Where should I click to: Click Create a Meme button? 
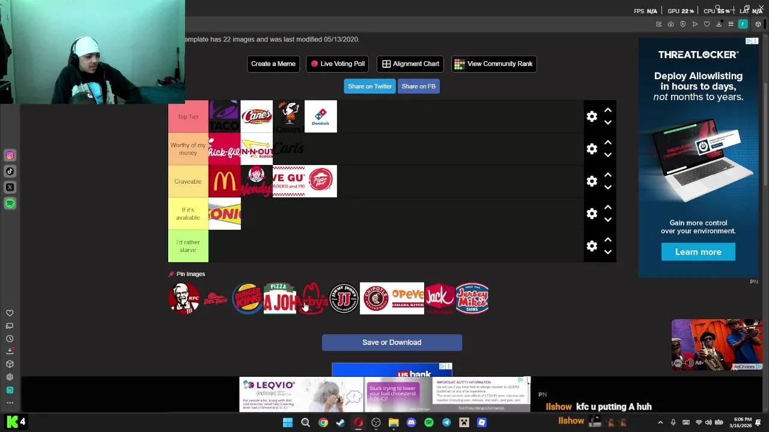273,64
